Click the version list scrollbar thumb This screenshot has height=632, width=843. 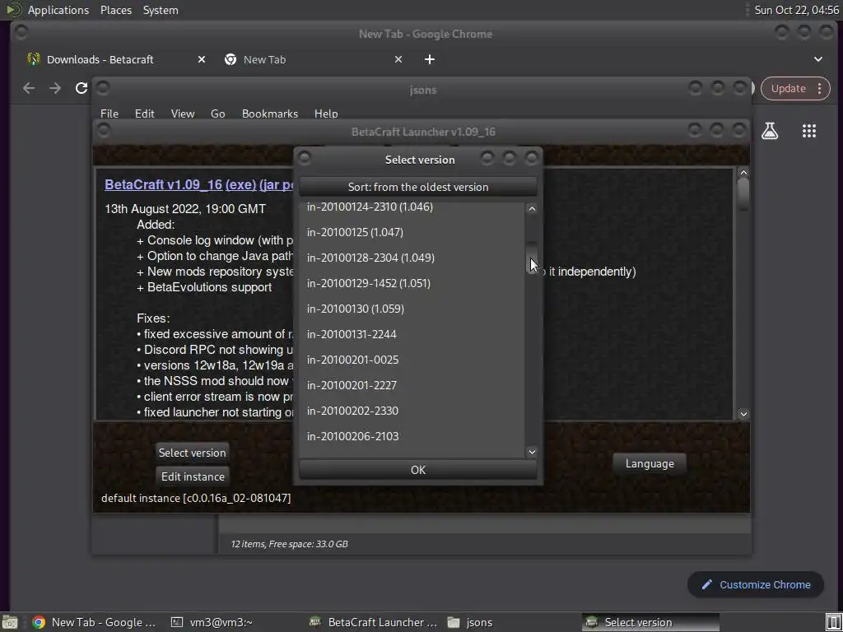(532, 258)
